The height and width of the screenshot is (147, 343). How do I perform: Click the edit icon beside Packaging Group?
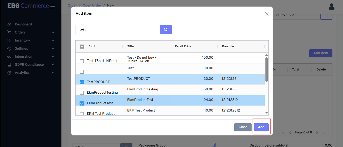(214, 145)
